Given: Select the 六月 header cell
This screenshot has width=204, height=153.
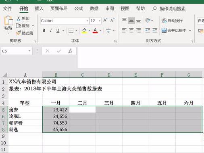Looking at the screenshot, I should pyautogui.click(x=189, y=103).
